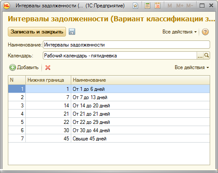Open the calculator icon in title bar
218x173 pixels.
click(147, 6)
